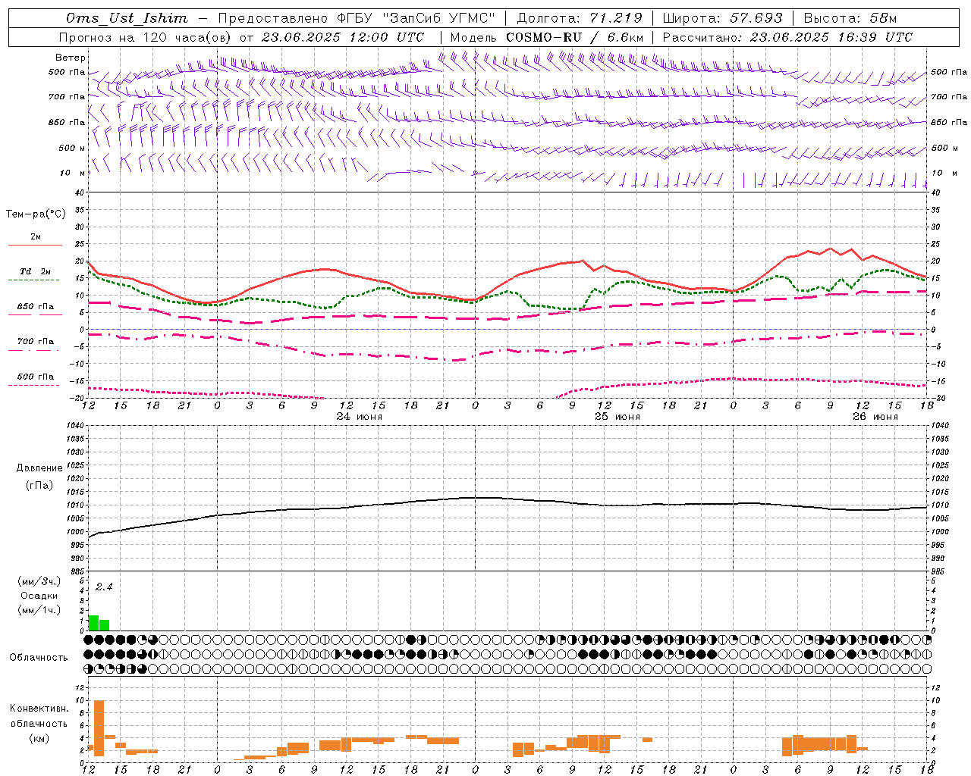This screenshot has width=971, height=776.
Task: Select the 700 гПа temperature legend label
Action: 35,341
